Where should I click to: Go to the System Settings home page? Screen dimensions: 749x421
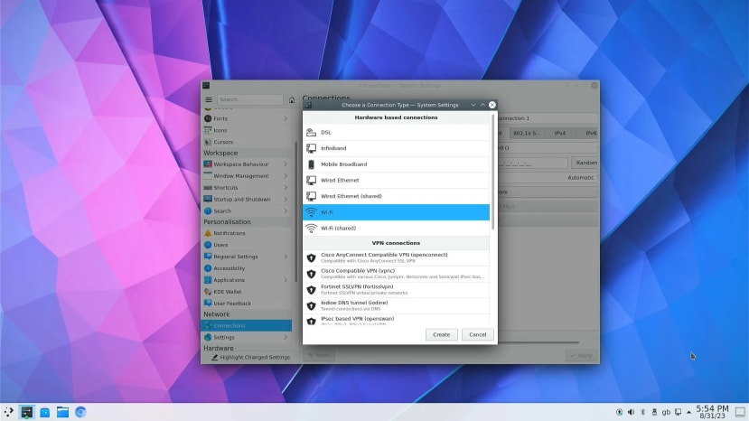[x=292, y=99]
